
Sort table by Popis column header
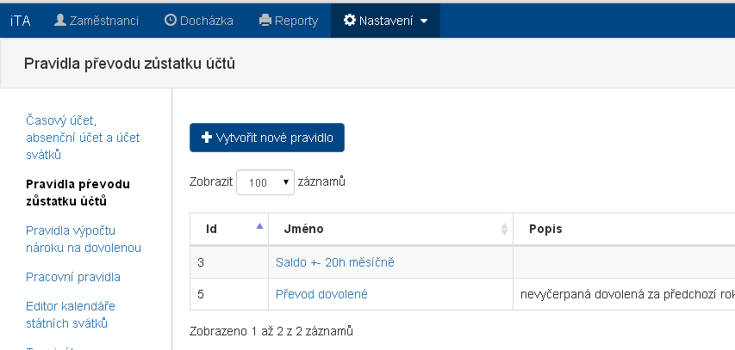coord(545,229)
